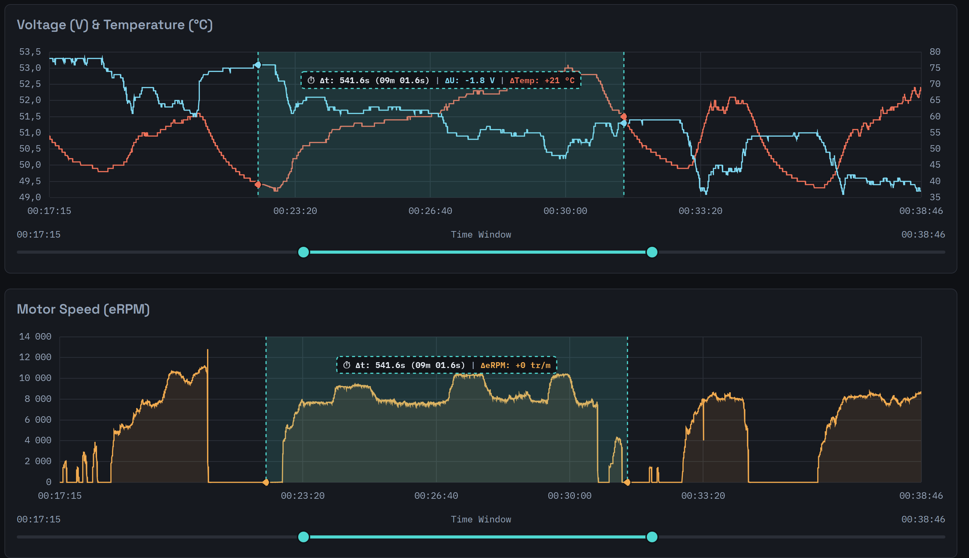
Task: Click the Motor Speed (eRPM) chart title
Action: click(x=83, y=309)
